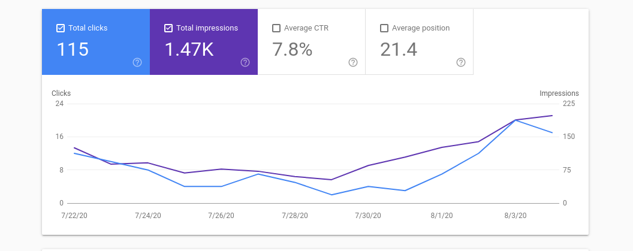Click the 1.47K total impressions value
Image resolution: width=633 pixels, height=251 pixels.
[x=189, y=50]
